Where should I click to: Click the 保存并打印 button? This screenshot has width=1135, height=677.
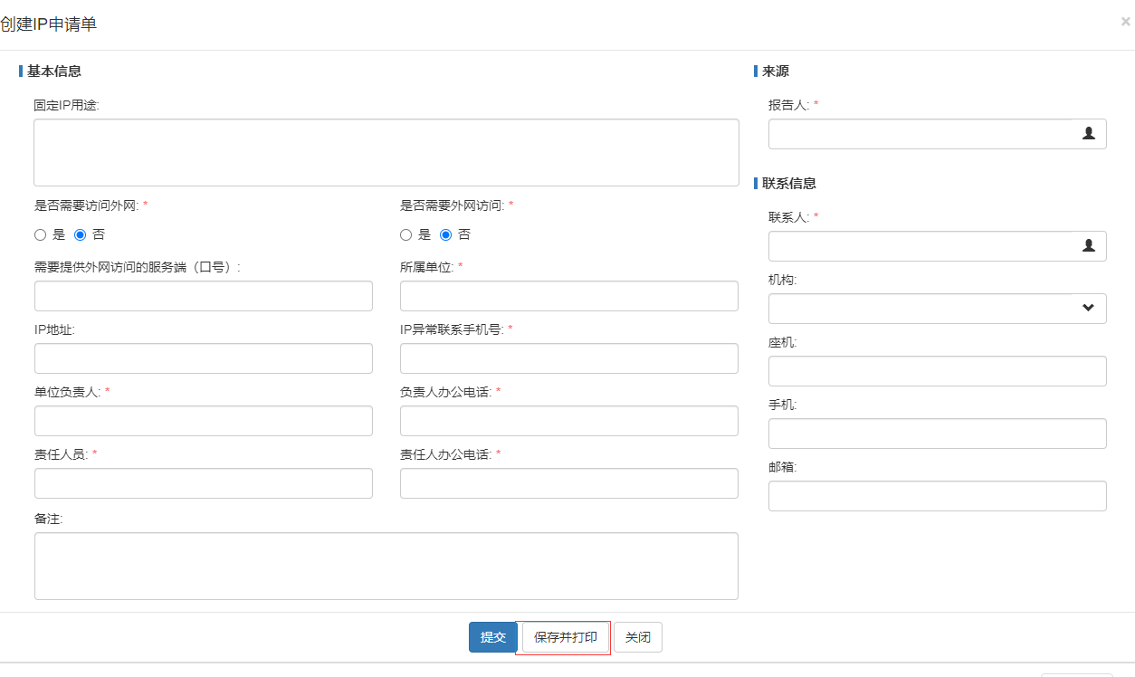565,637
